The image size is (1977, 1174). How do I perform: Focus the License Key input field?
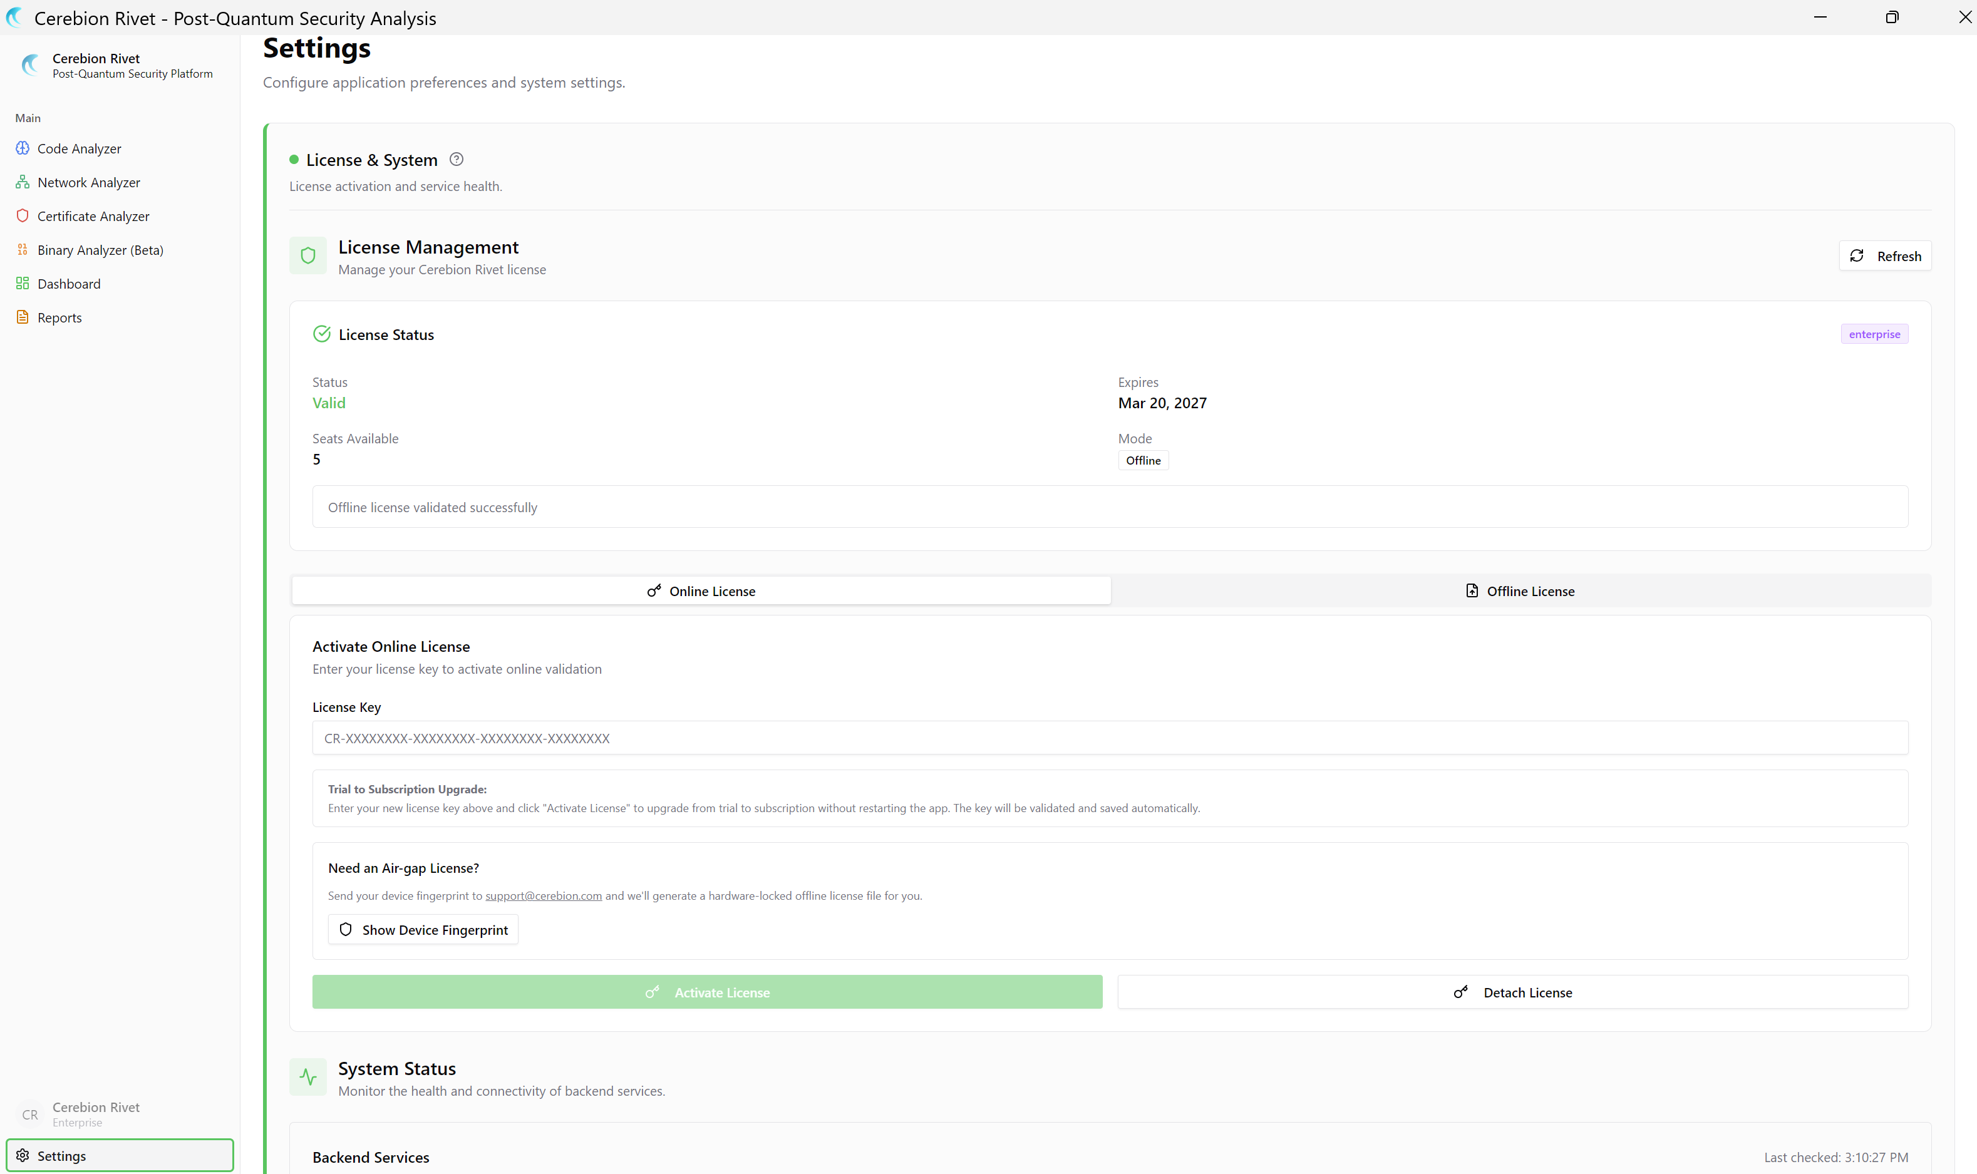coord(1110,738)
